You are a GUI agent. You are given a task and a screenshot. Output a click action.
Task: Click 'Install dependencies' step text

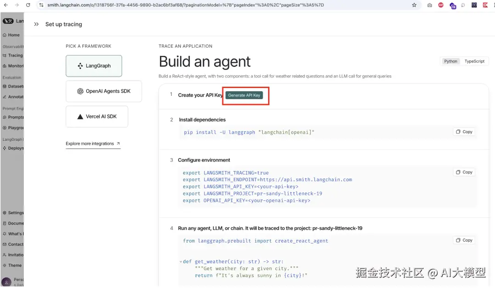point(202,120)
